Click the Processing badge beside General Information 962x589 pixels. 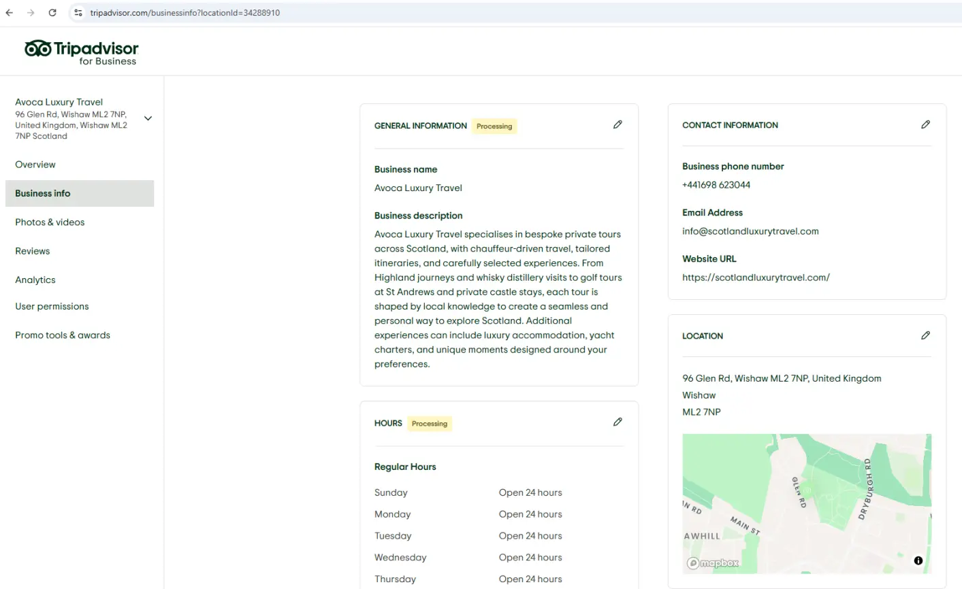[494, 126]
